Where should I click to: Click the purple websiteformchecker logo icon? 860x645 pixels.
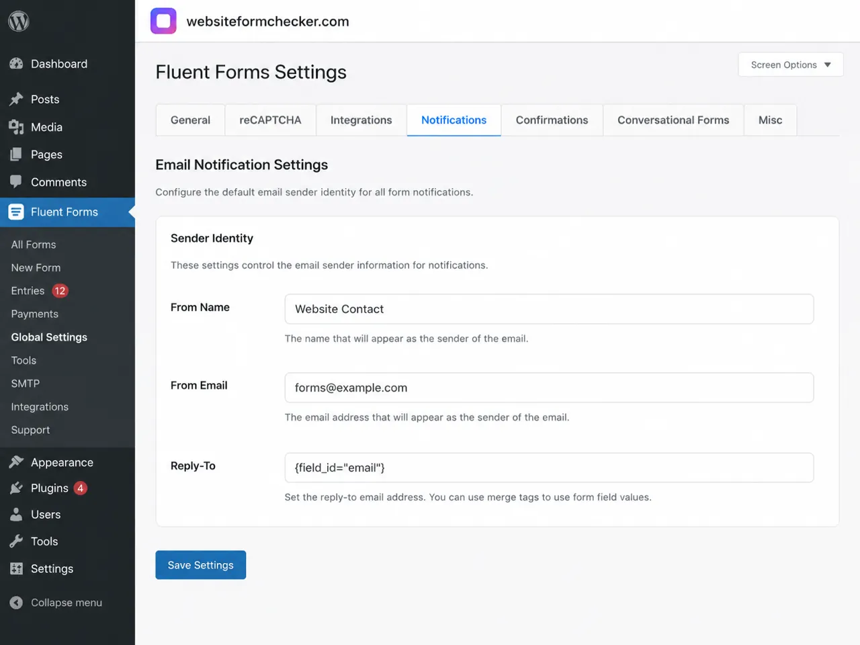coord(163,21)
